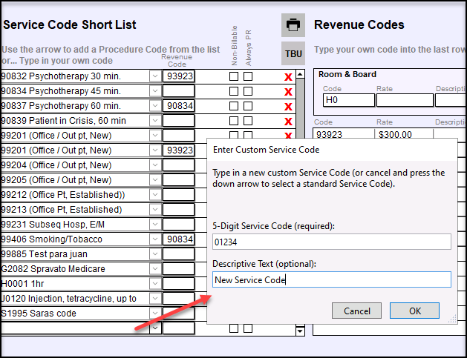
Task: Expand the G2082 Spravato Medicare dropdown
Action: (155, 269)
